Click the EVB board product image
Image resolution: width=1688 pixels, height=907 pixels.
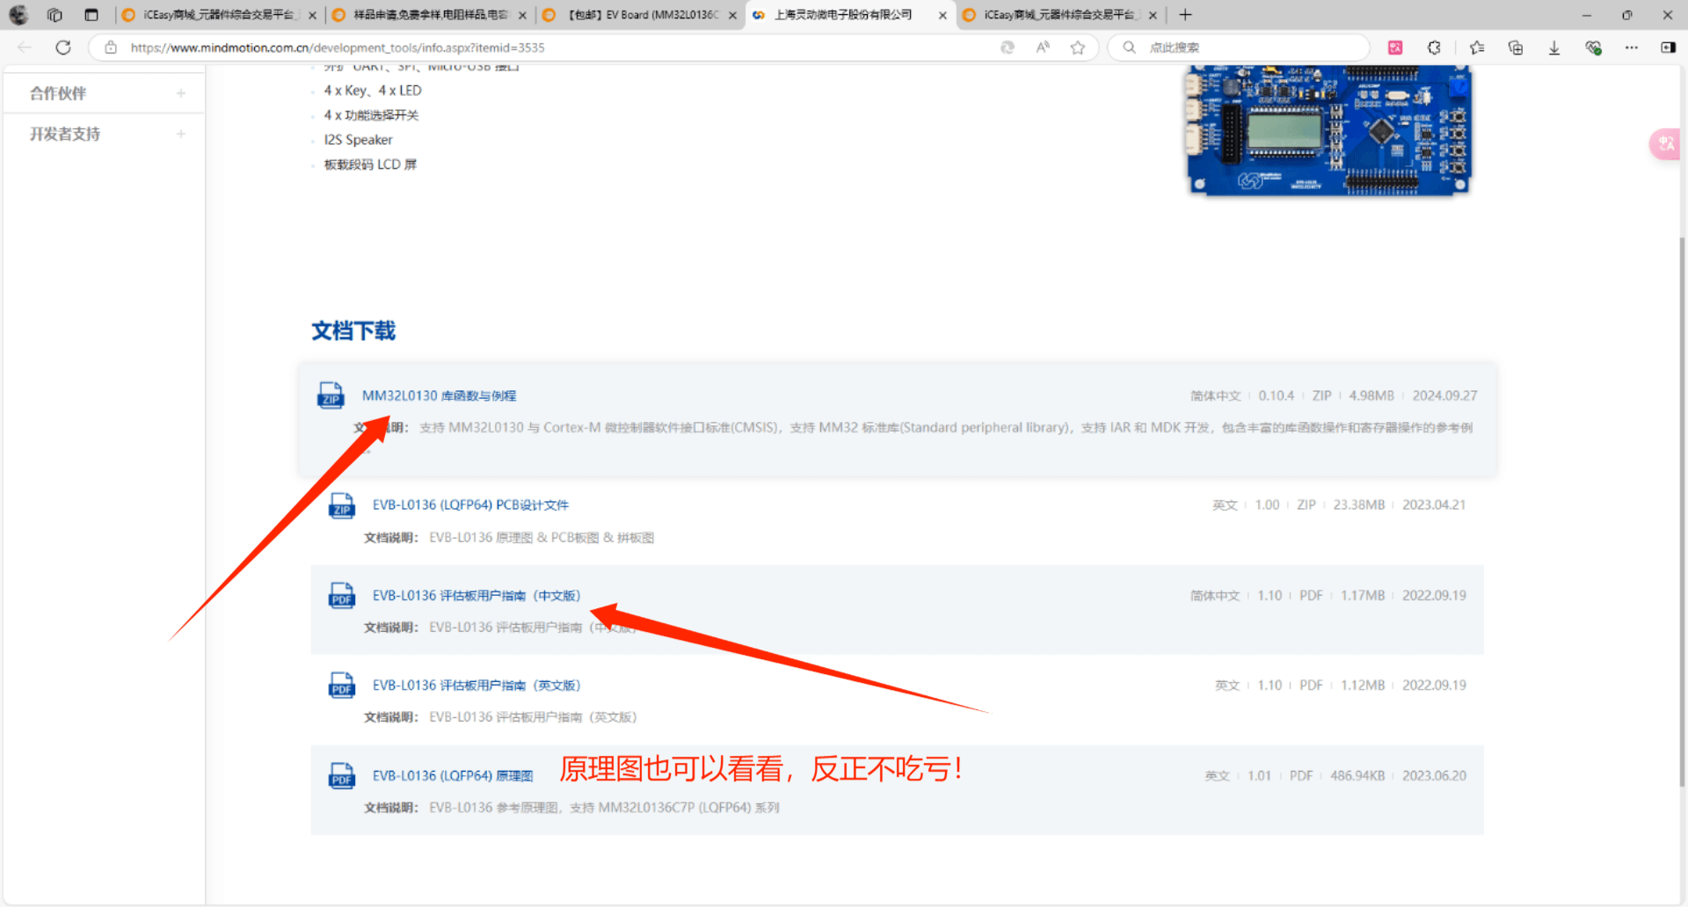coord(1328,130)
